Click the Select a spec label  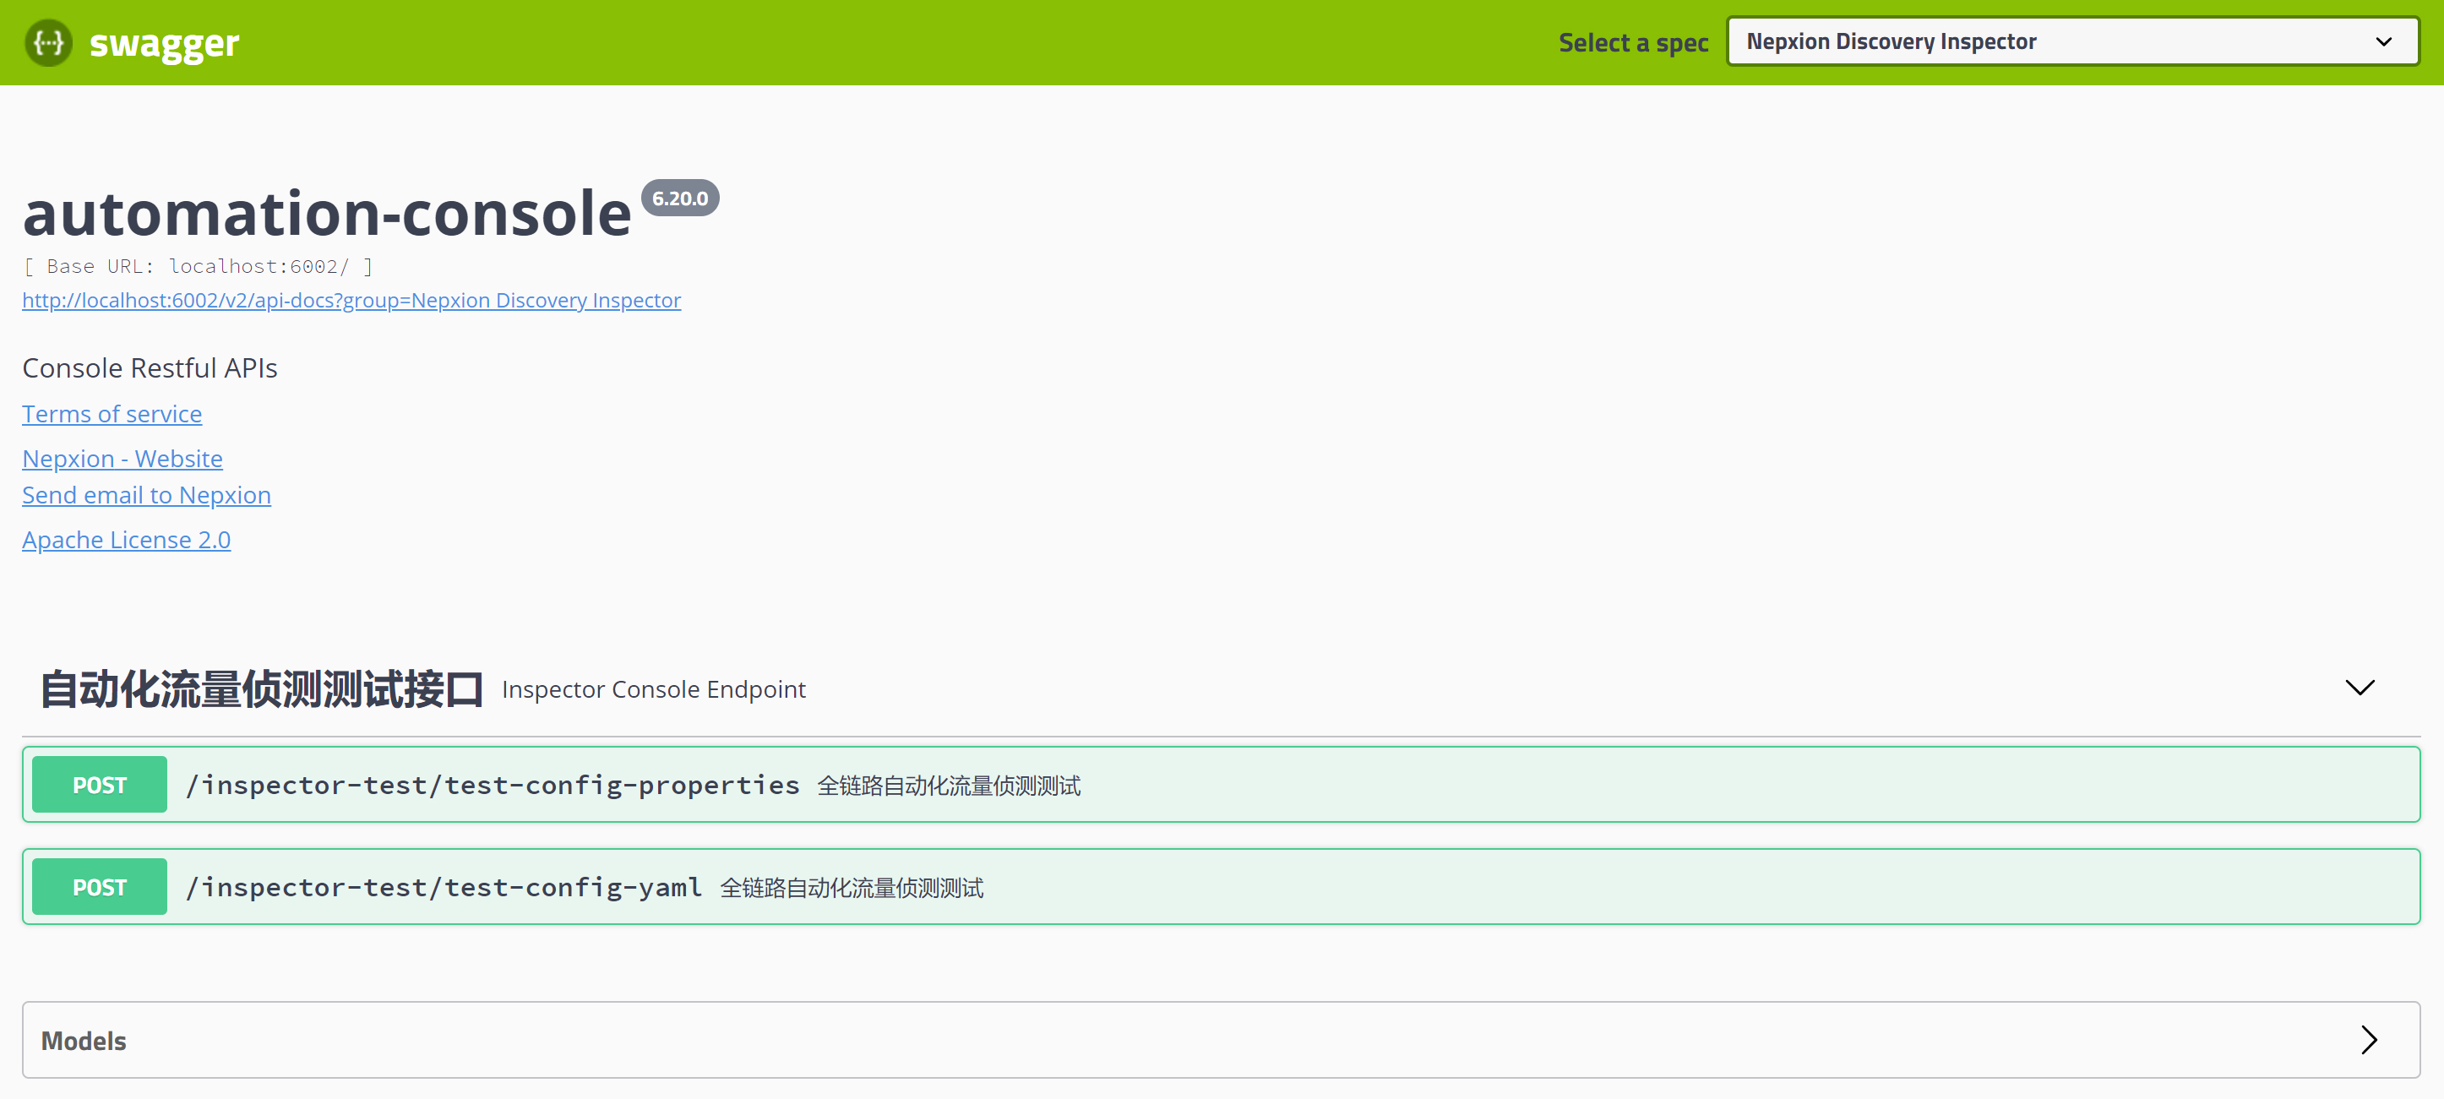[x=1634, y=43]
